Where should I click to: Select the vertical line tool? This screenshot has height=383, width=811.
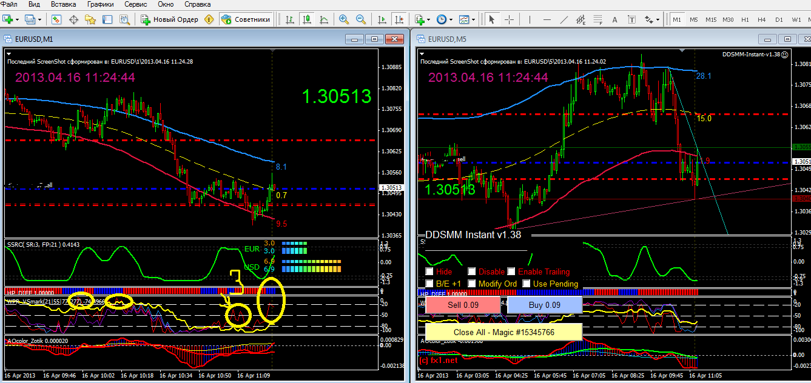(x=530, y=19)
